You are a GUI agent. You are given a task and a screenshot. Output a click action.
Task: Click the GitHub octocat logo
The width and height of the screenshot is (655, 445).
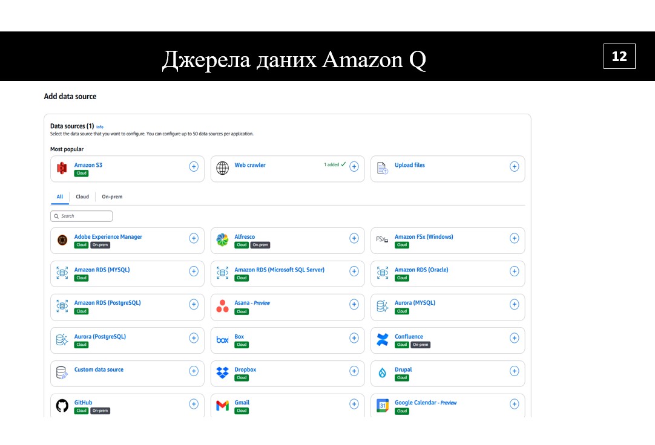62,405
